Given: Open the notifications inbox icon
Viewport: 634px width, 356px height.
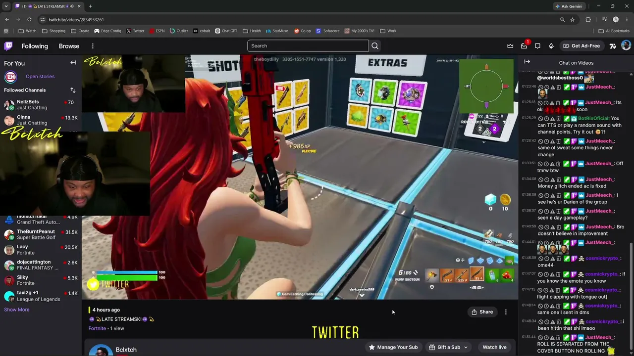Looking at the screenshot, I should (x=524, y=46).
